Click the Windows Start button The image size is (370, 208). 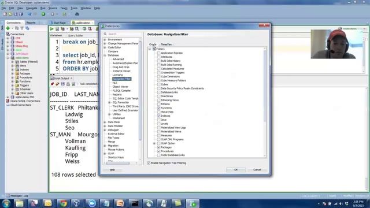(6, 203)
